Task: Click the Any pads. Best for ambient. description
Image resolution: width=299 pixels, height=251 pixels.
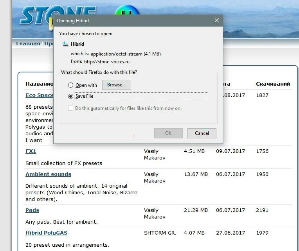Action: pyautogui.click(x=61, y=222)
